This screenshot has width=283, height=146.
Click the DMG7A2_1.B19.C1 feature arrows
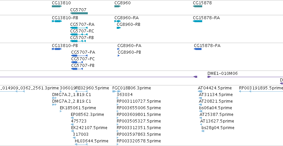[x=54, y=98]
